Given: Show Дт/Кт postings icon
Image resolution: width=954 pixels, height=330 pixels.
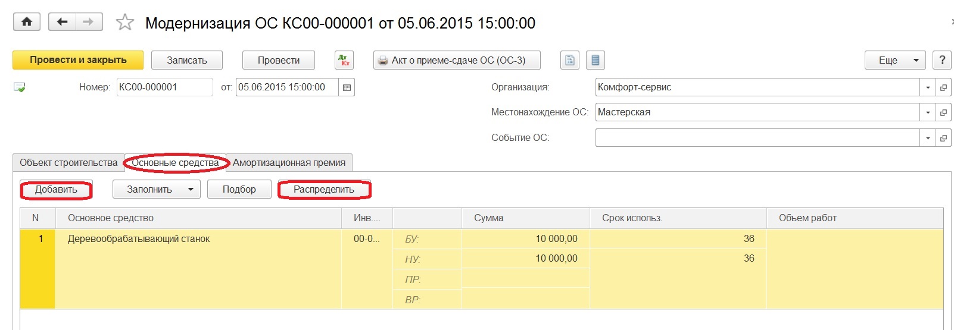Looking at the screenshot, I should coord(344,60).
